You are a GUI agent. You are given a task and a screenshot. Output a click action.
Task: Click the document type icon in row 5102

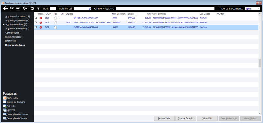tap(55, 27)
